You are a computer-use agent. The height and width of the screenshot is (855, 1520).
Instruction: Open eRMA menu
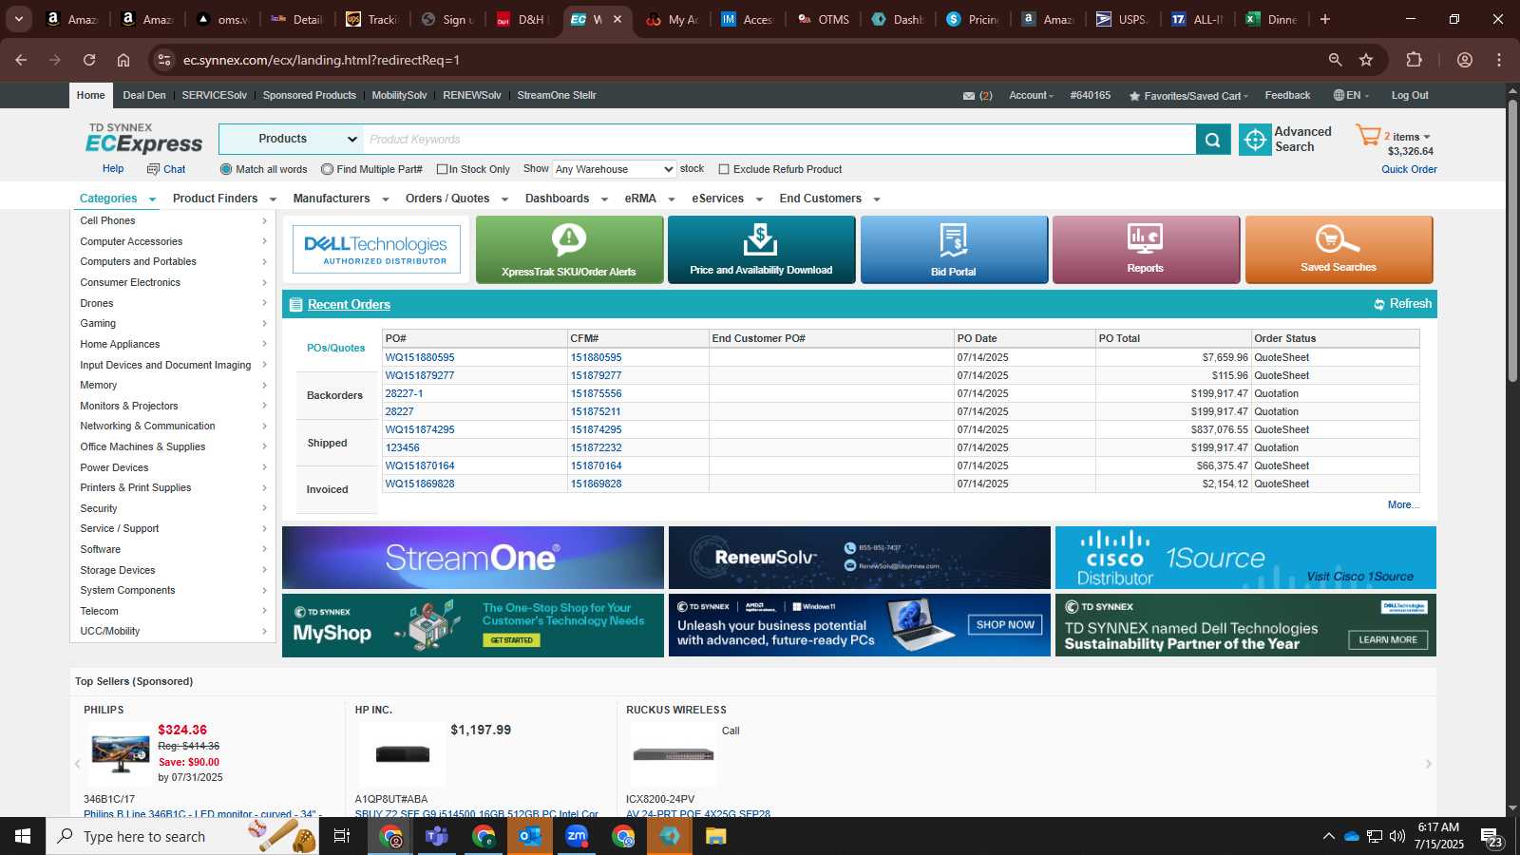[x=650, y=199]
